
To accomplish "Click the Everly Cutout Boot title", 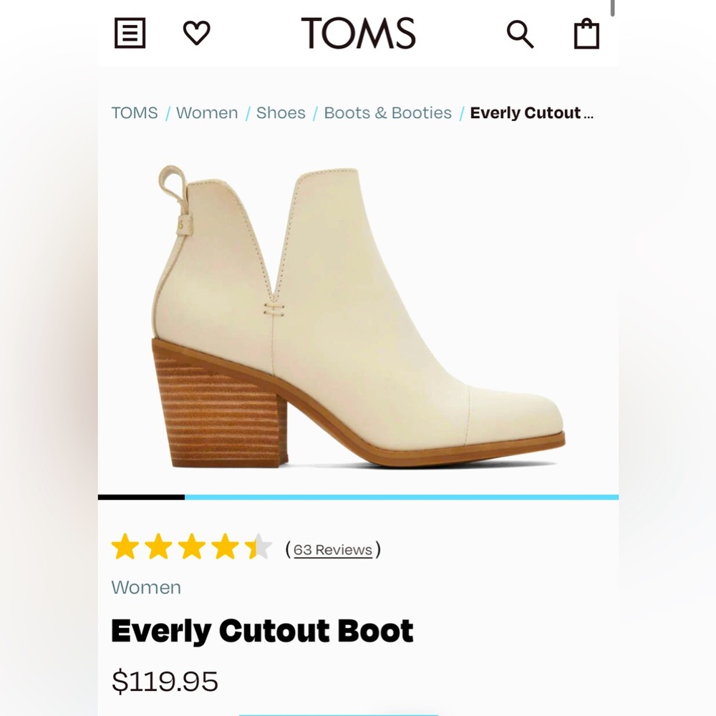I will 262,631.
